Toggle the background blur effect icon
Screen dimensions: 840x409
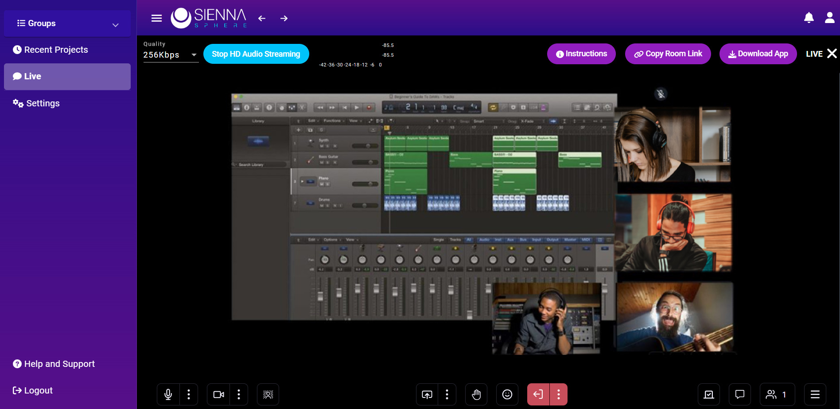click(x=268, y=394)
